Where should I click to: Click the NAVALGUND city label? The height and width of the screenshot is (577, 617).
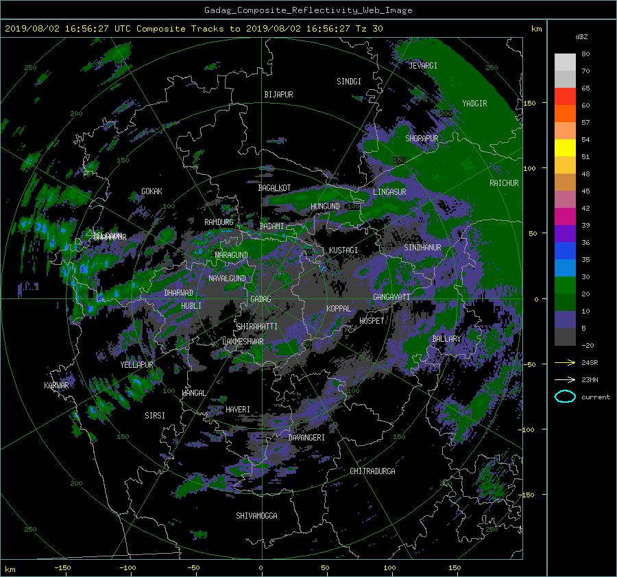point(227,279)
